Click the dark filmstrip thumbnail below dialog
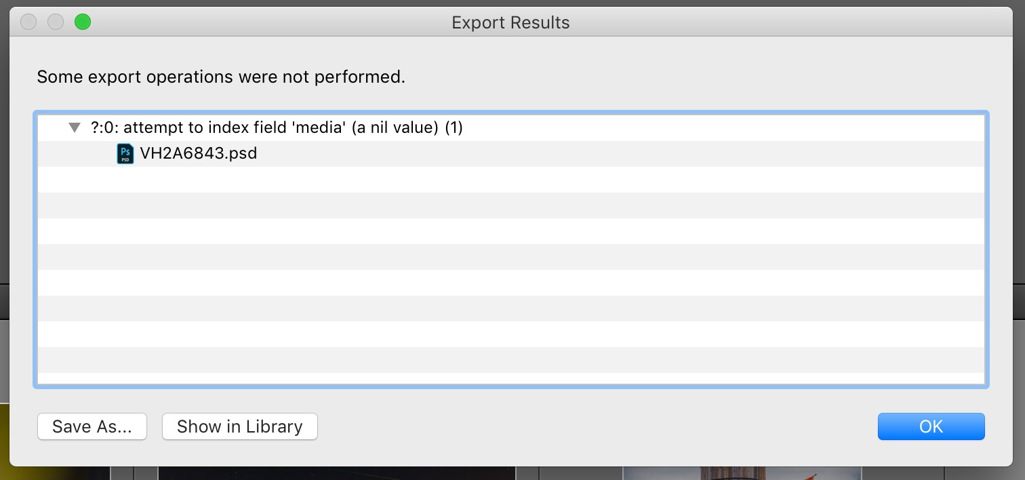This screenshot has height=480, width=1025. coord(337,473)
